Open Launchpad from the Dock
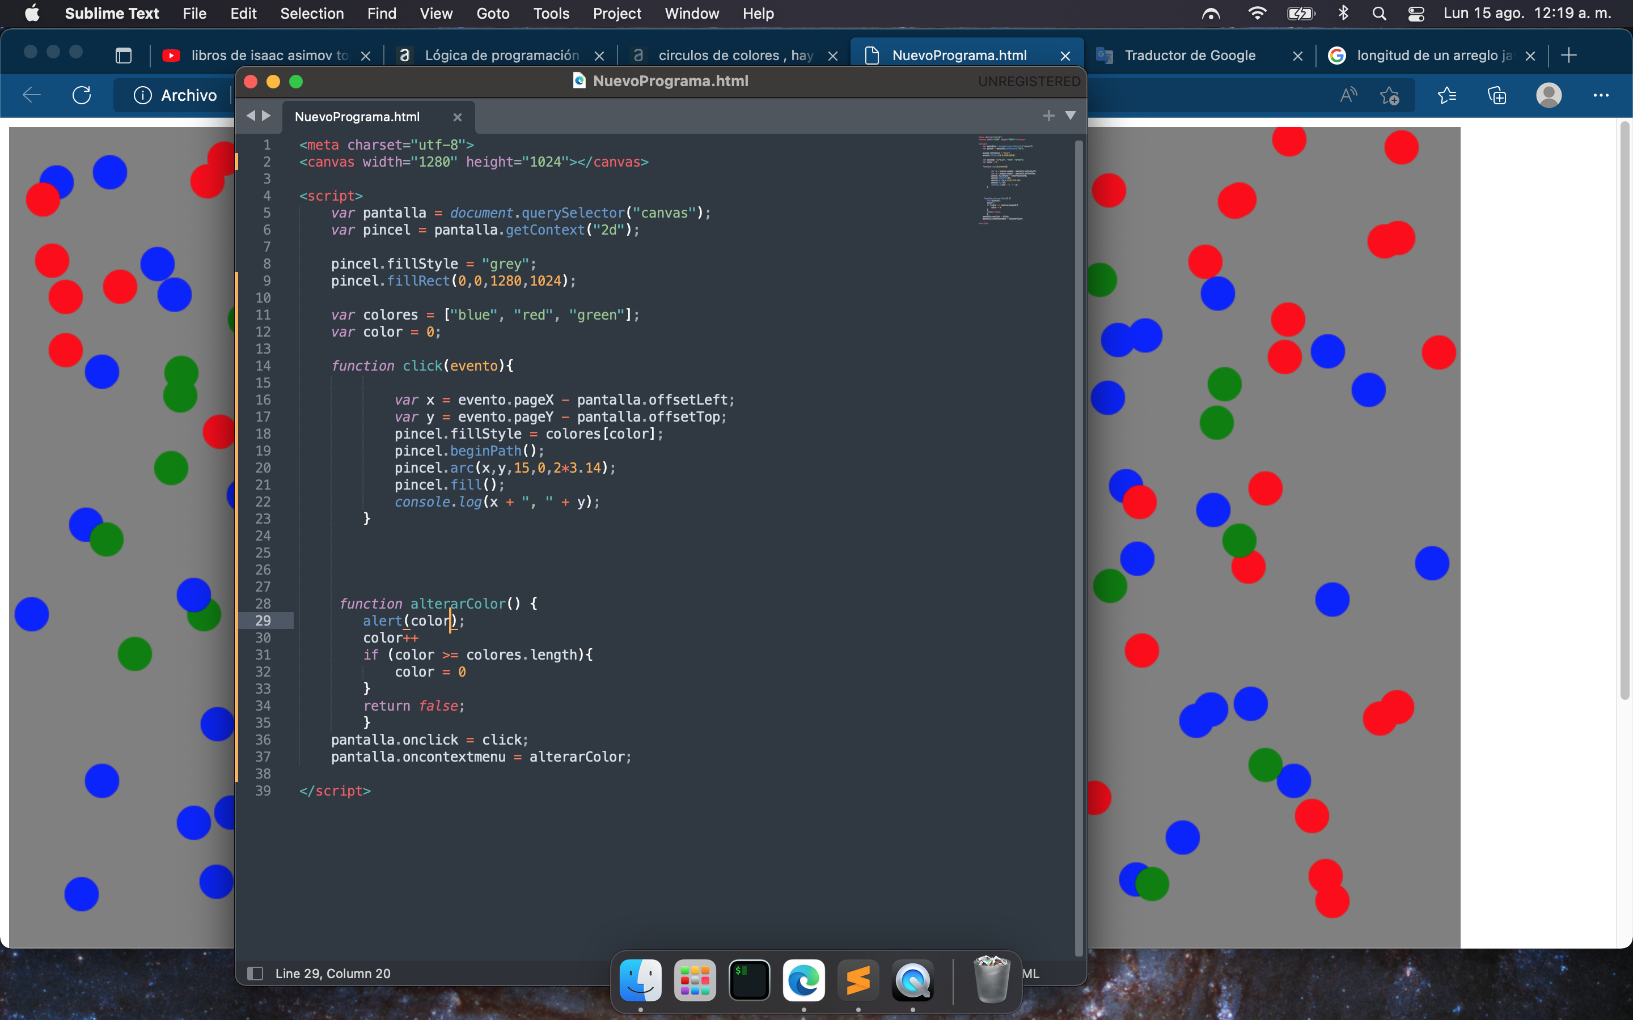Viewport: 1633px width, 1020px height. coord(695,980)
